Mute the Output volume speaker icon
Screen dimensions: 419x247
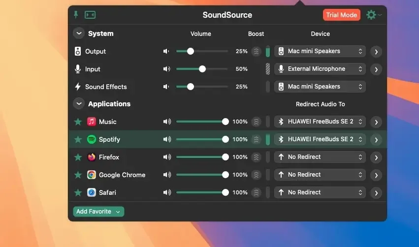(x=166, y=51)
